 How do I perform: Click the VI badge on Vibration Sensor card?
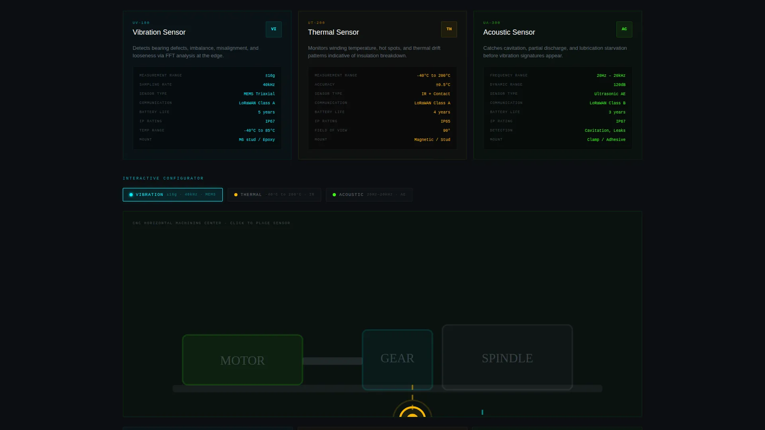point(273,29)
